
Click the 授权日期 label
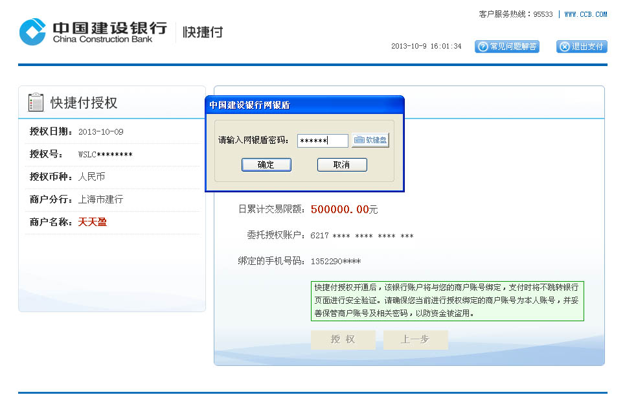coord(51,131)
